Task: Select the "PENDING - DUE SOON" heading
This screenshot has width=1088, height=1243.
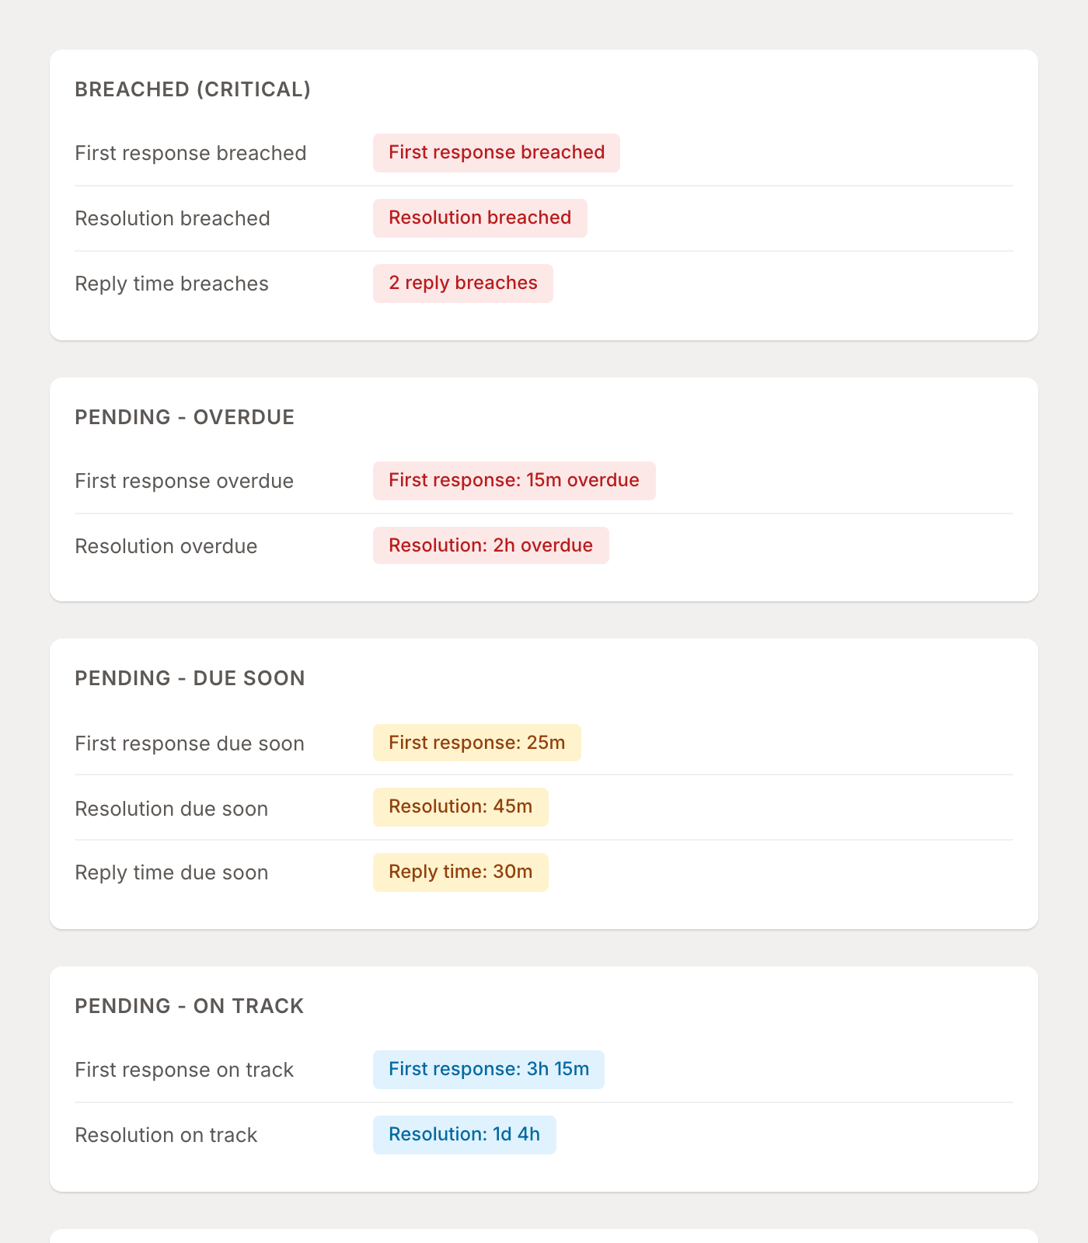Action: (190, 678)
